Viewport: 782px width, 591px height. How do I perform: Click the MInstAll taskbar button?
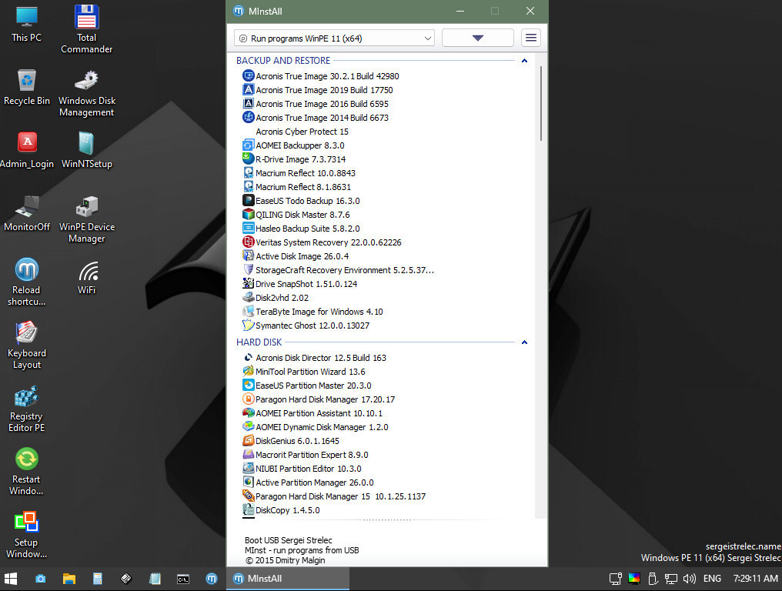288,579
